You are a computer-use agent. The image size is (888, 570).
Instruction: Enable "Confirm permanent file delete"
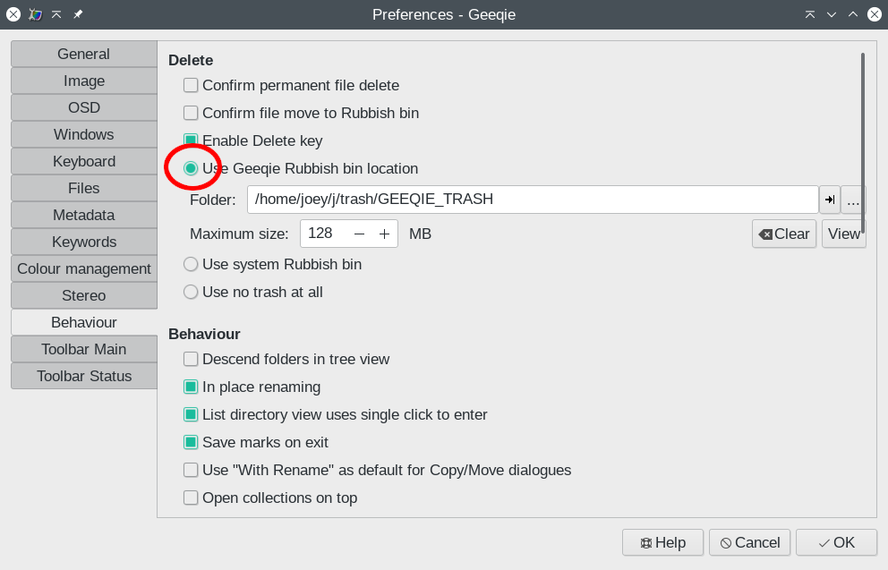click(x=191, y=85)
